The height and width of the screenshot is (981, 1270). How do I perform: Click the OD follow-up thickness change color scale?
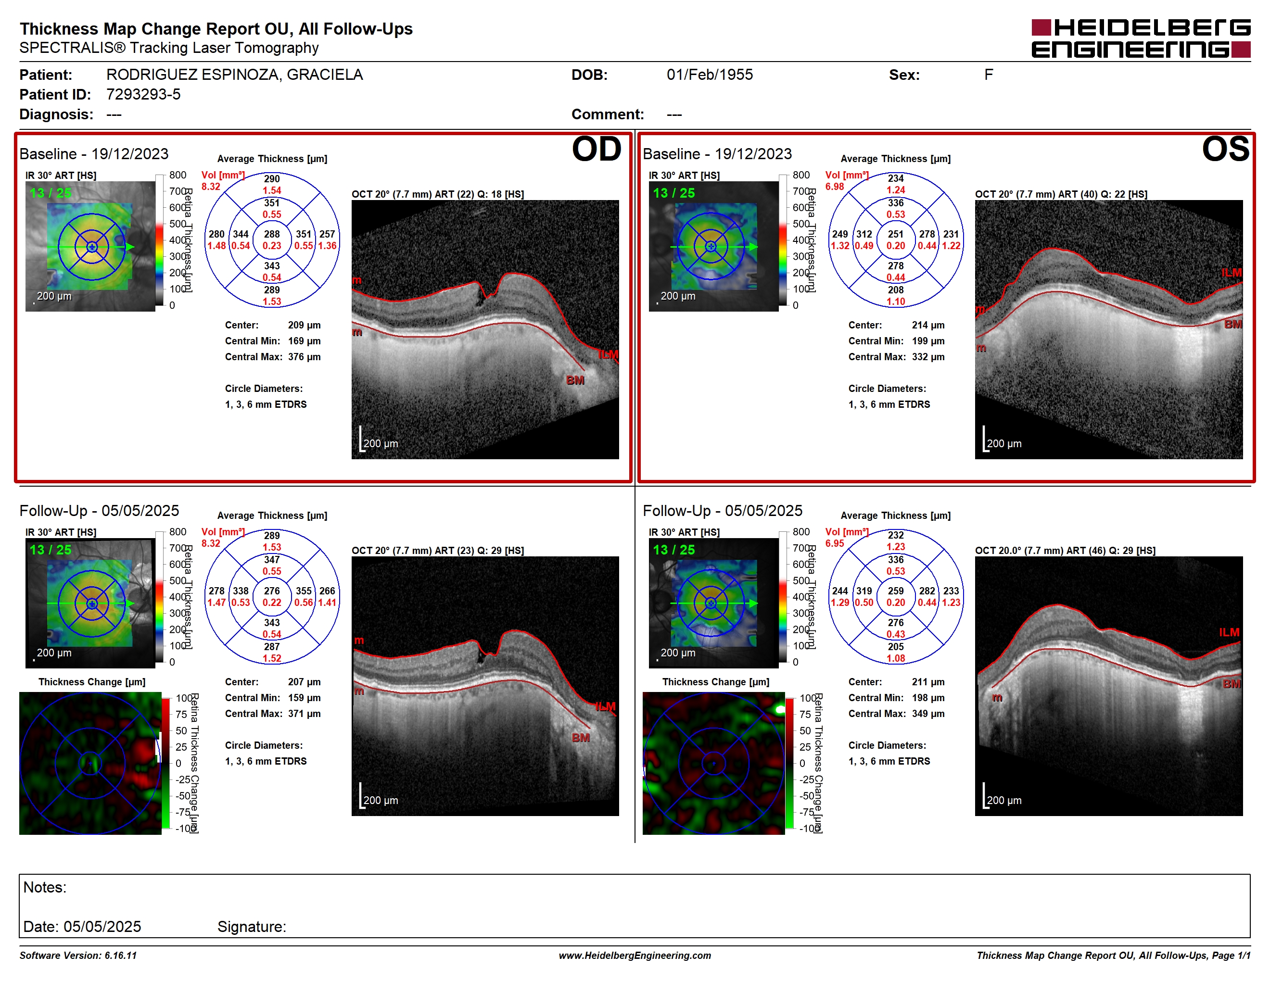(166, 763)
